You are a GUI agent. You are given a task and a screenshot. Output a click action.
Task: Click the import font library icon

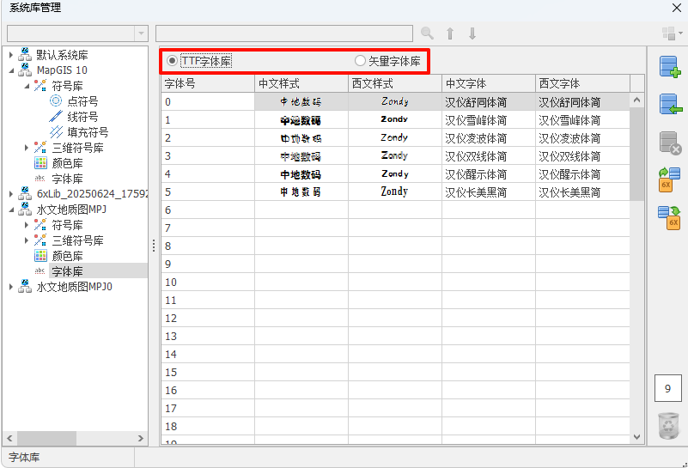click(669, 105)
